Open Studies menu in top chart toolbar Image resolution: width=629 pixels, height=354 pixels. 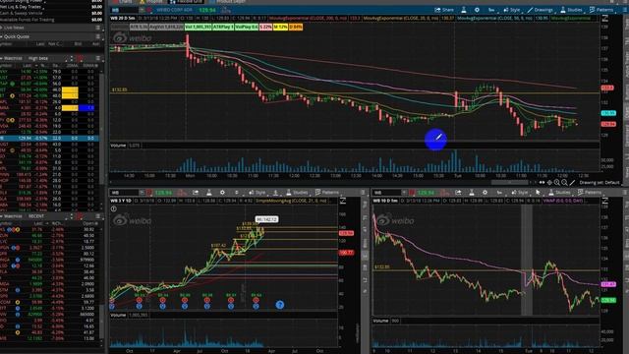[x=571, y=10]
